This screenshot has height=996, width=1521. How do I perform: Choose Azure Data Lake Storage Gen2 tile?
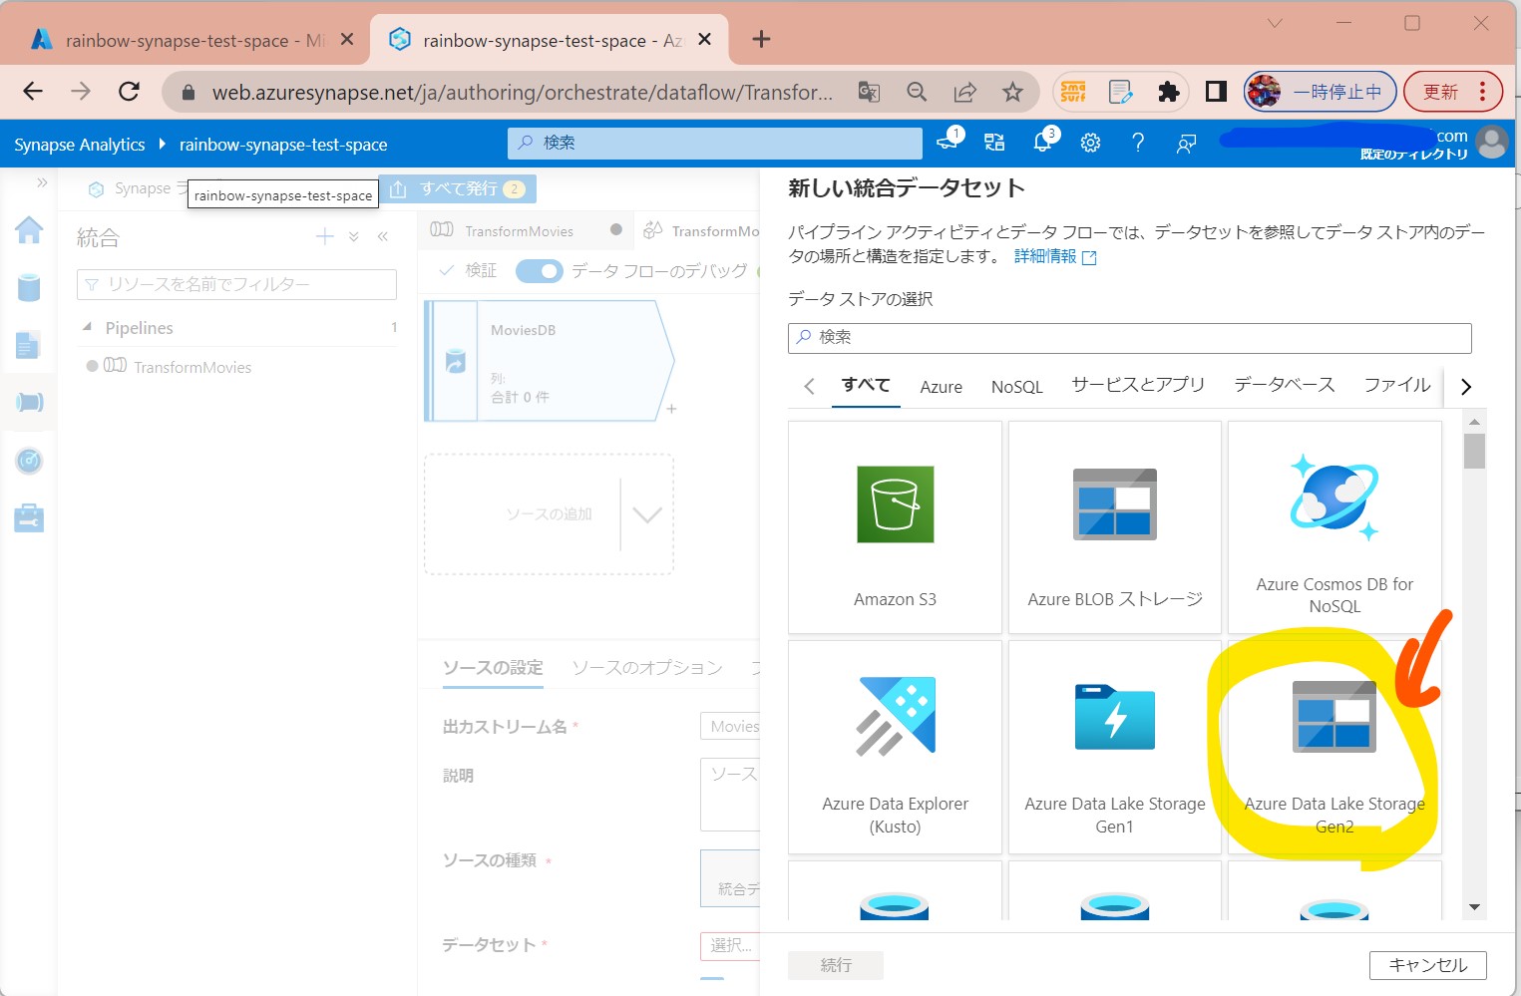click(x=1334, y=747)
